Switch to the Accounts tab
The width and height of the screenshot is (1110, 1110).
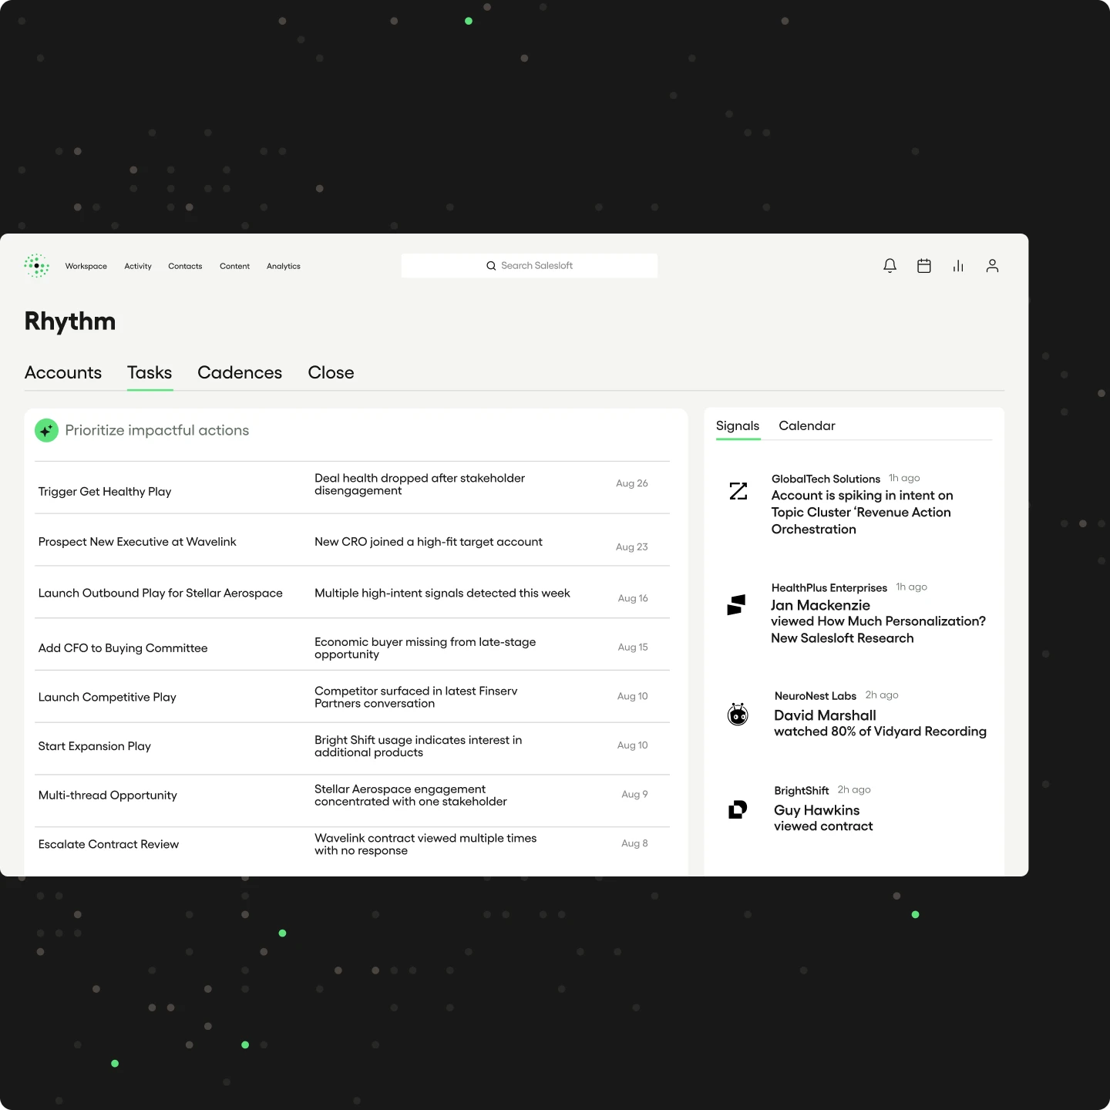click(63, 372)
